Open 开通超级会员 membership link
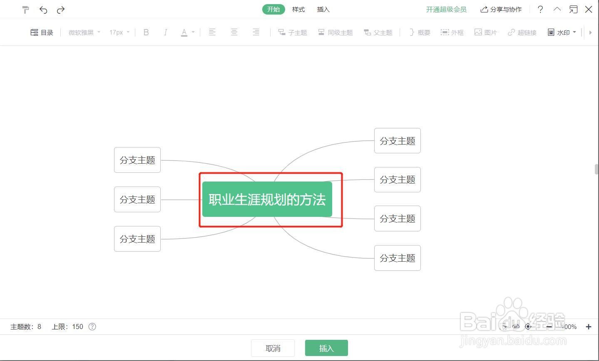The width and height of the screenshot is (599, 361). click(446, 9)
